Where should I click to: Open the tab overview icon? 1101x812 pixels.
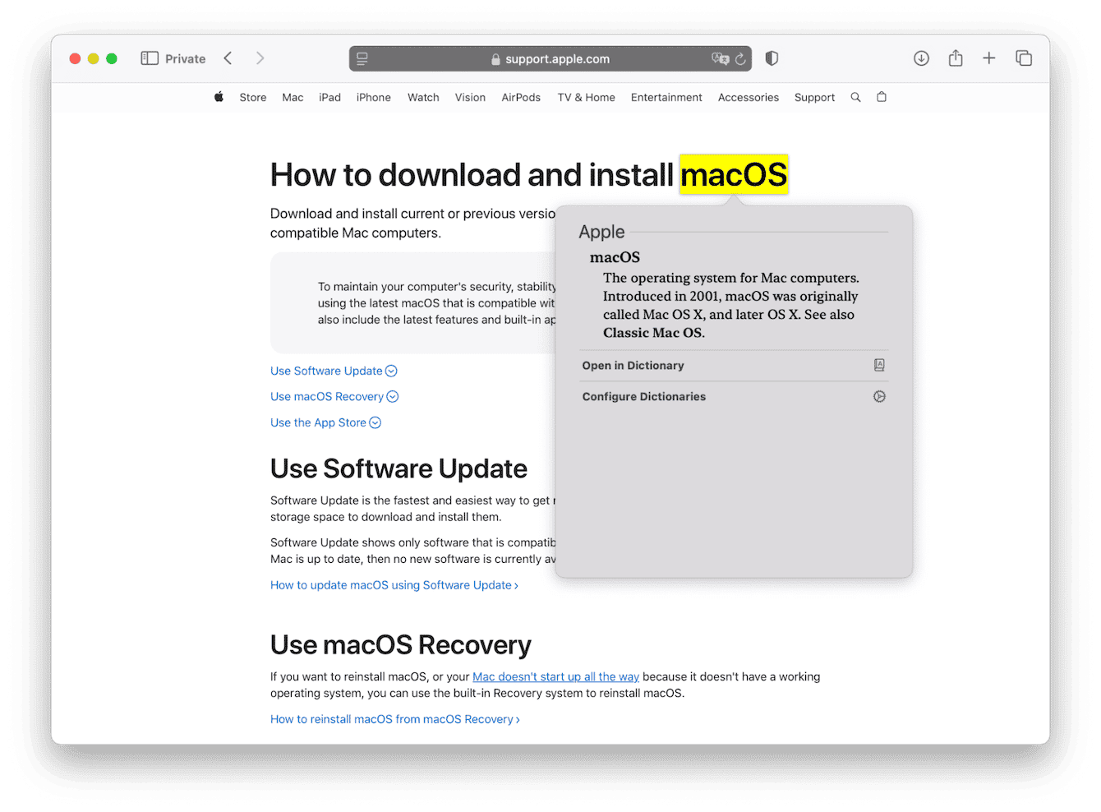click(x=1024, y=58)
